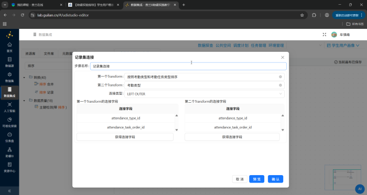Click the 主键检测 step icon in tree
This screenshot has height=195, width=367.
coord(36,107)
